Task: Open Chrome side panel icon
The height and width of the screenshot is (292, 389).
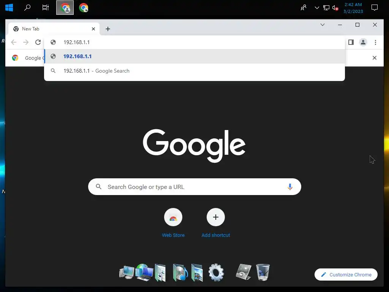Action: pos(351,42)
